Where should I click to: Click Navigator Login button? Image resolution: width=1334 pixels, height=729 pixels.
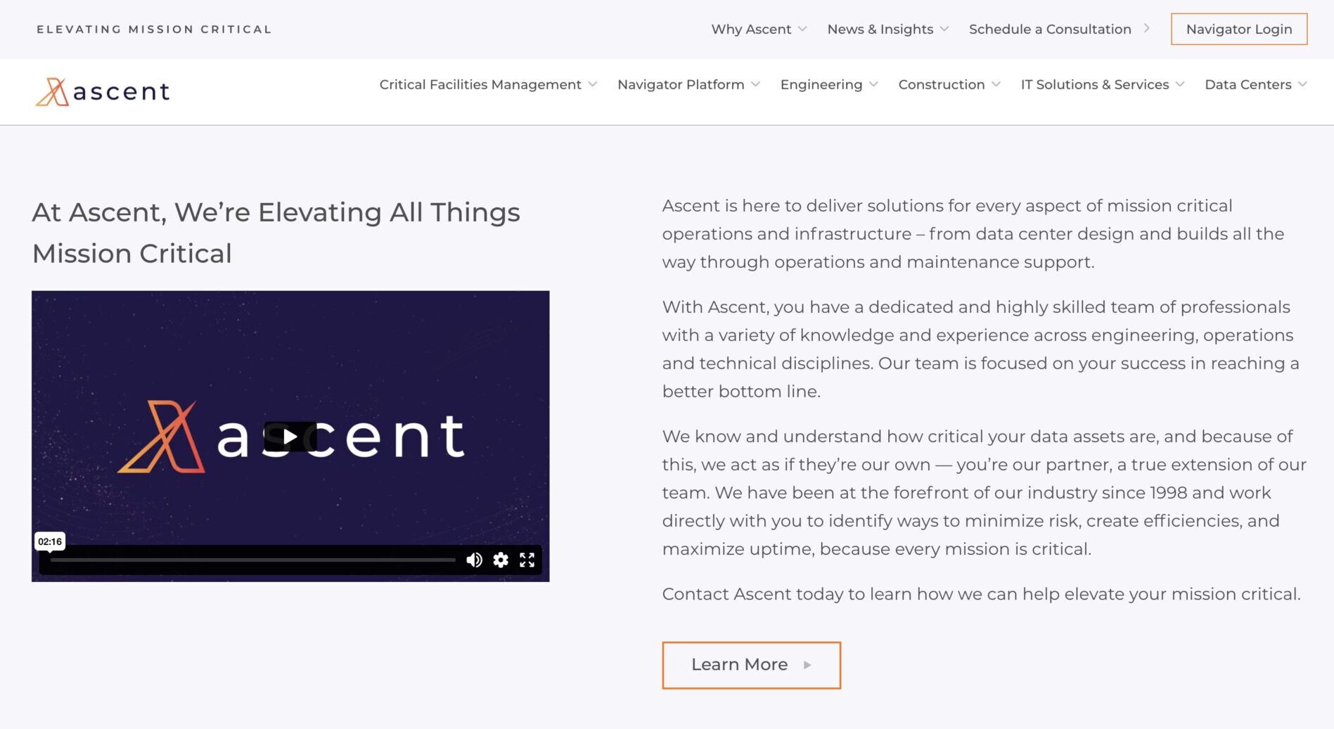pyautogui.click(x=1239, y=29)
